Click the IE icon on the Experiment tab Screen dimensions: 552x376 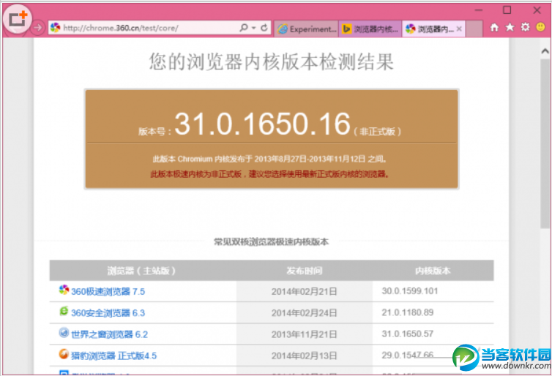283,29
